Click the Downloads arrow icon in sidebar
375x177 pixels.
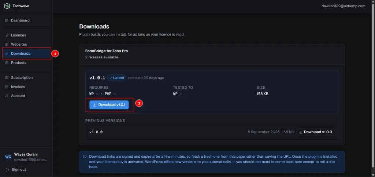pos(7,54)
